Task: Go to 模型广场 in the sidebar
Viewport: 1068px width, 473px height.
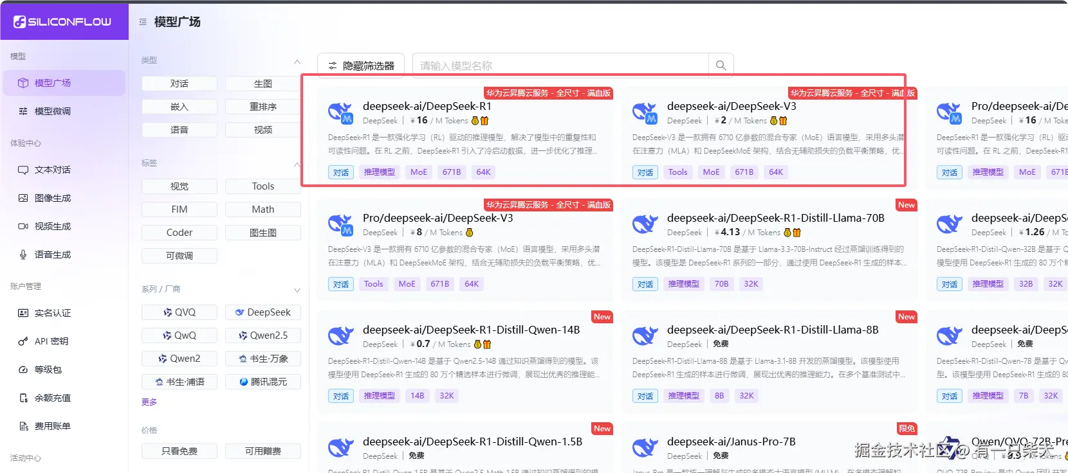Action: 64,83
